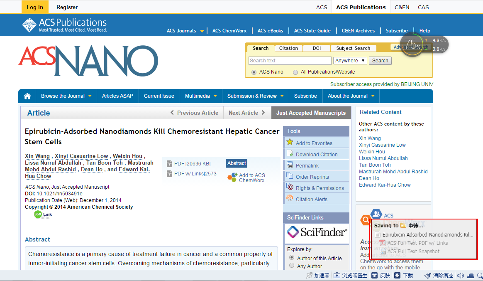This screenshot has width=483, height=281.
Task: Open related author Xinyi Casuarine Low
Action: click(382, 145)
